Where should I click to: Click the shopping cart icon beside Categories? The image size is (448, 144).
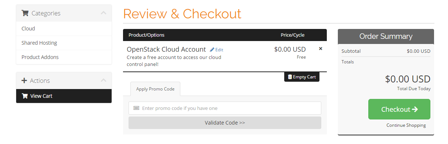(x=25, y=13)
